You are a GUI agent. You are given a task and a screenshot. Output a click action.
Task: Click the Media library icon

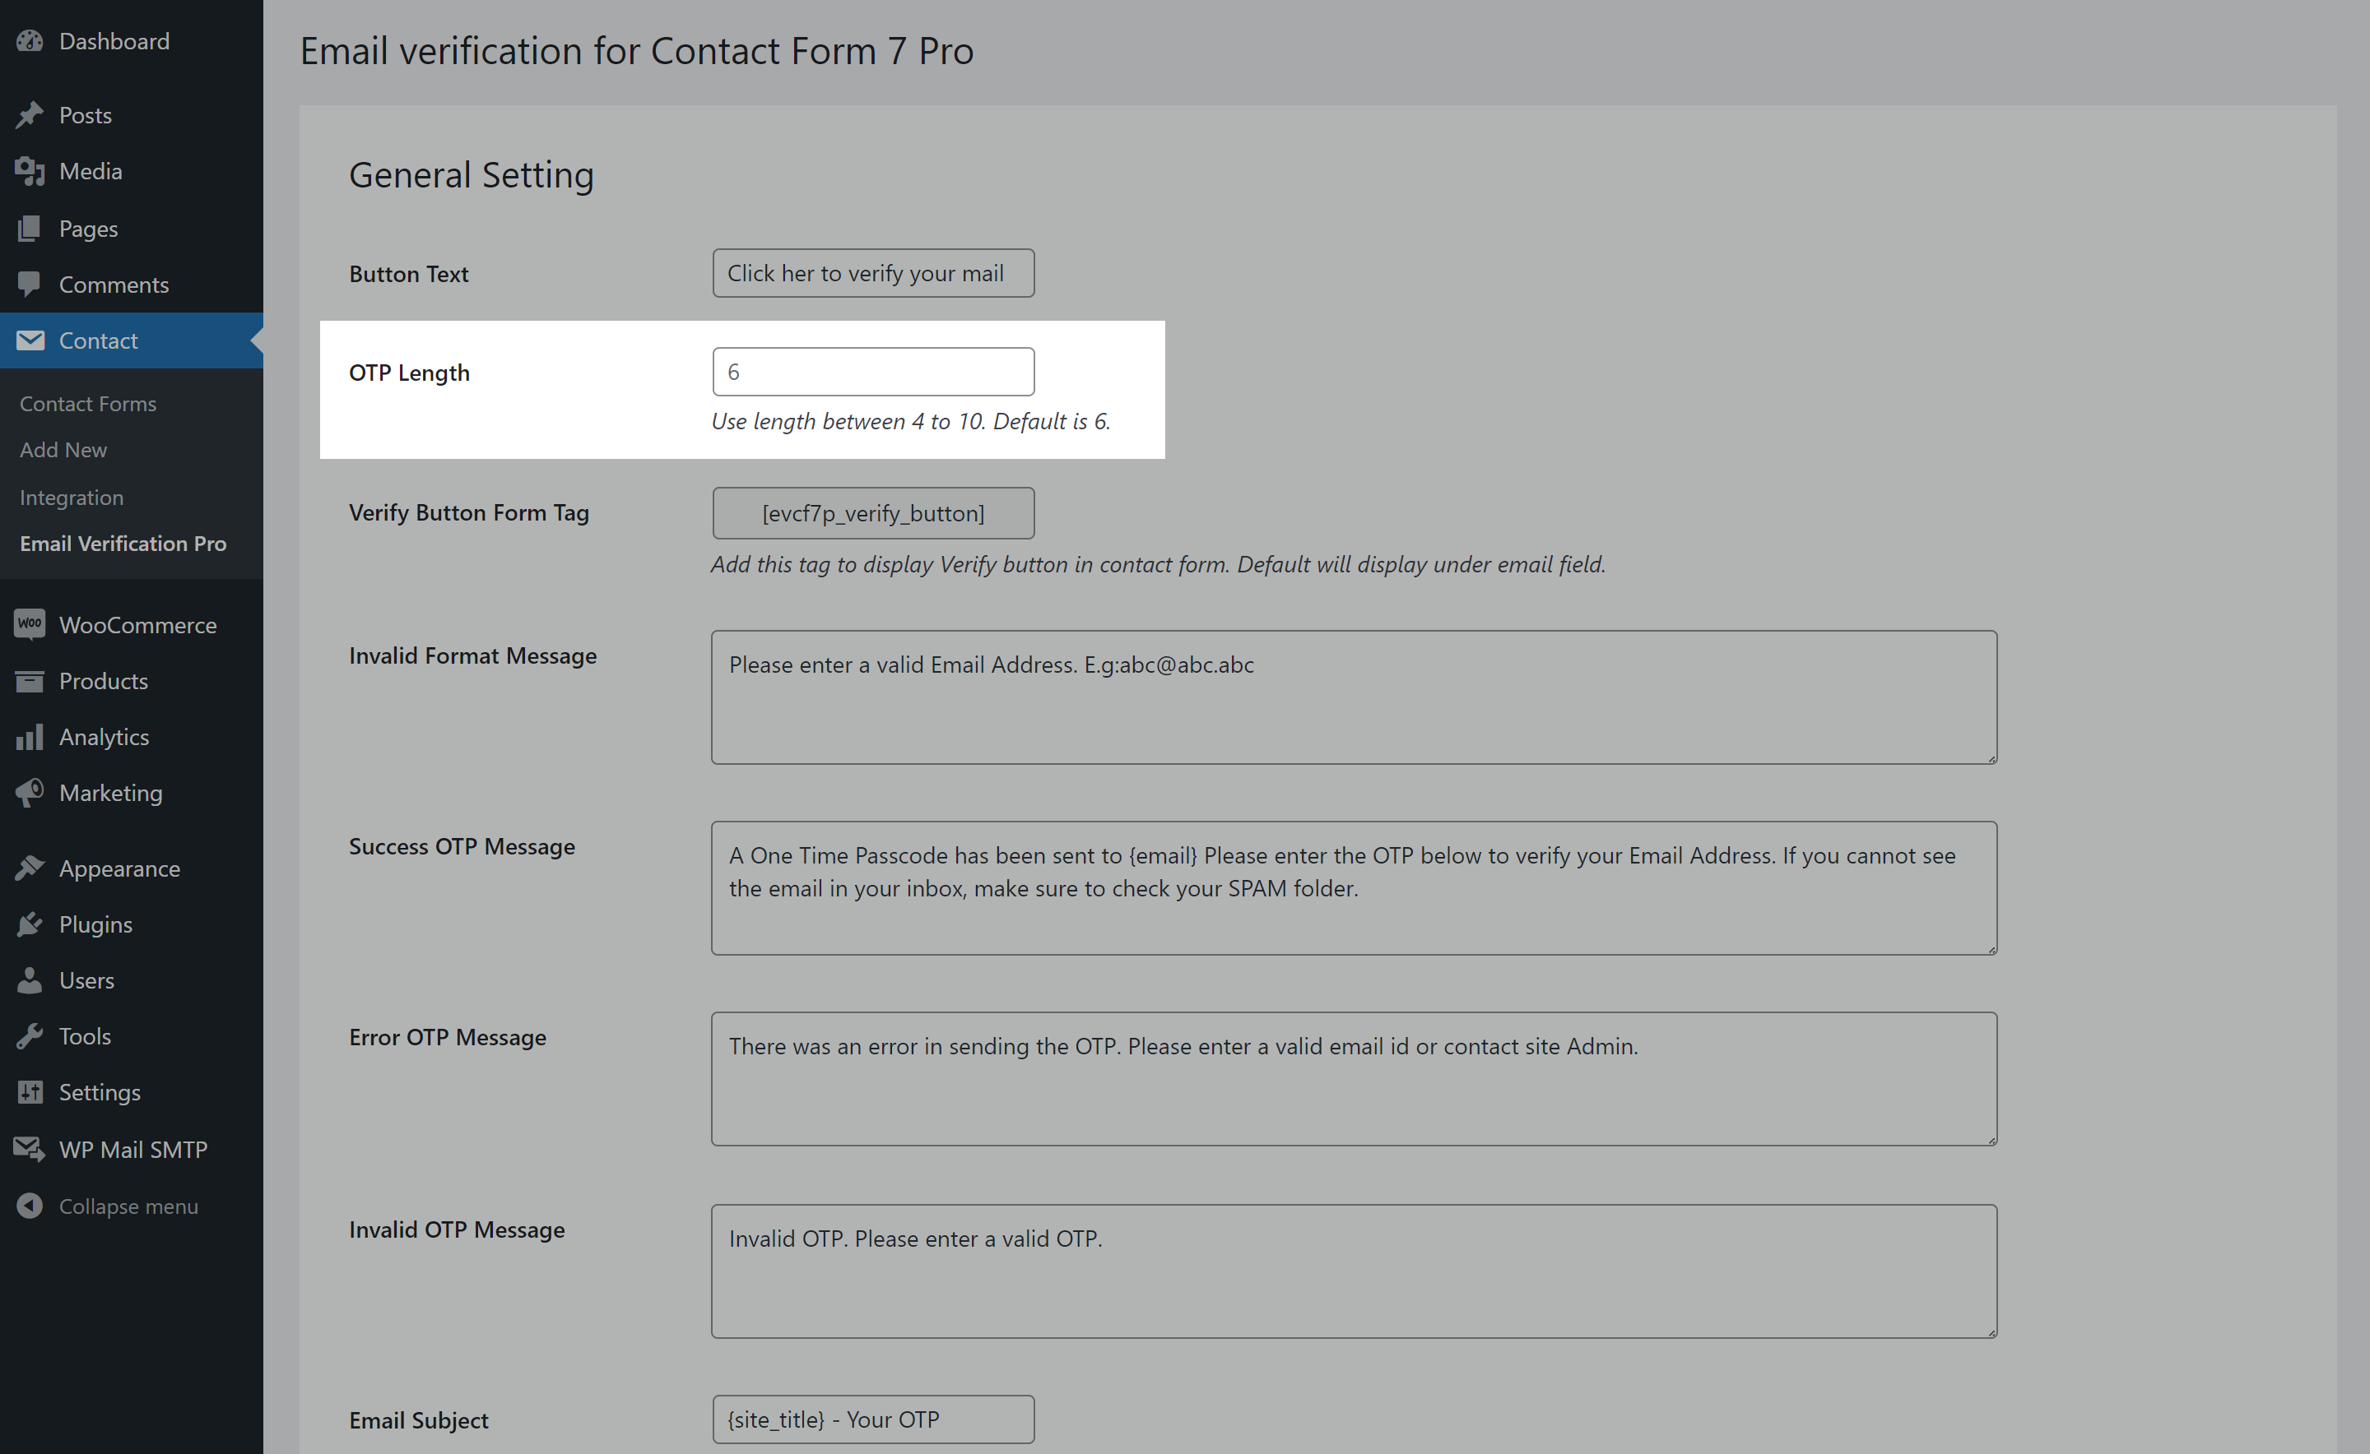coord(30,171)
